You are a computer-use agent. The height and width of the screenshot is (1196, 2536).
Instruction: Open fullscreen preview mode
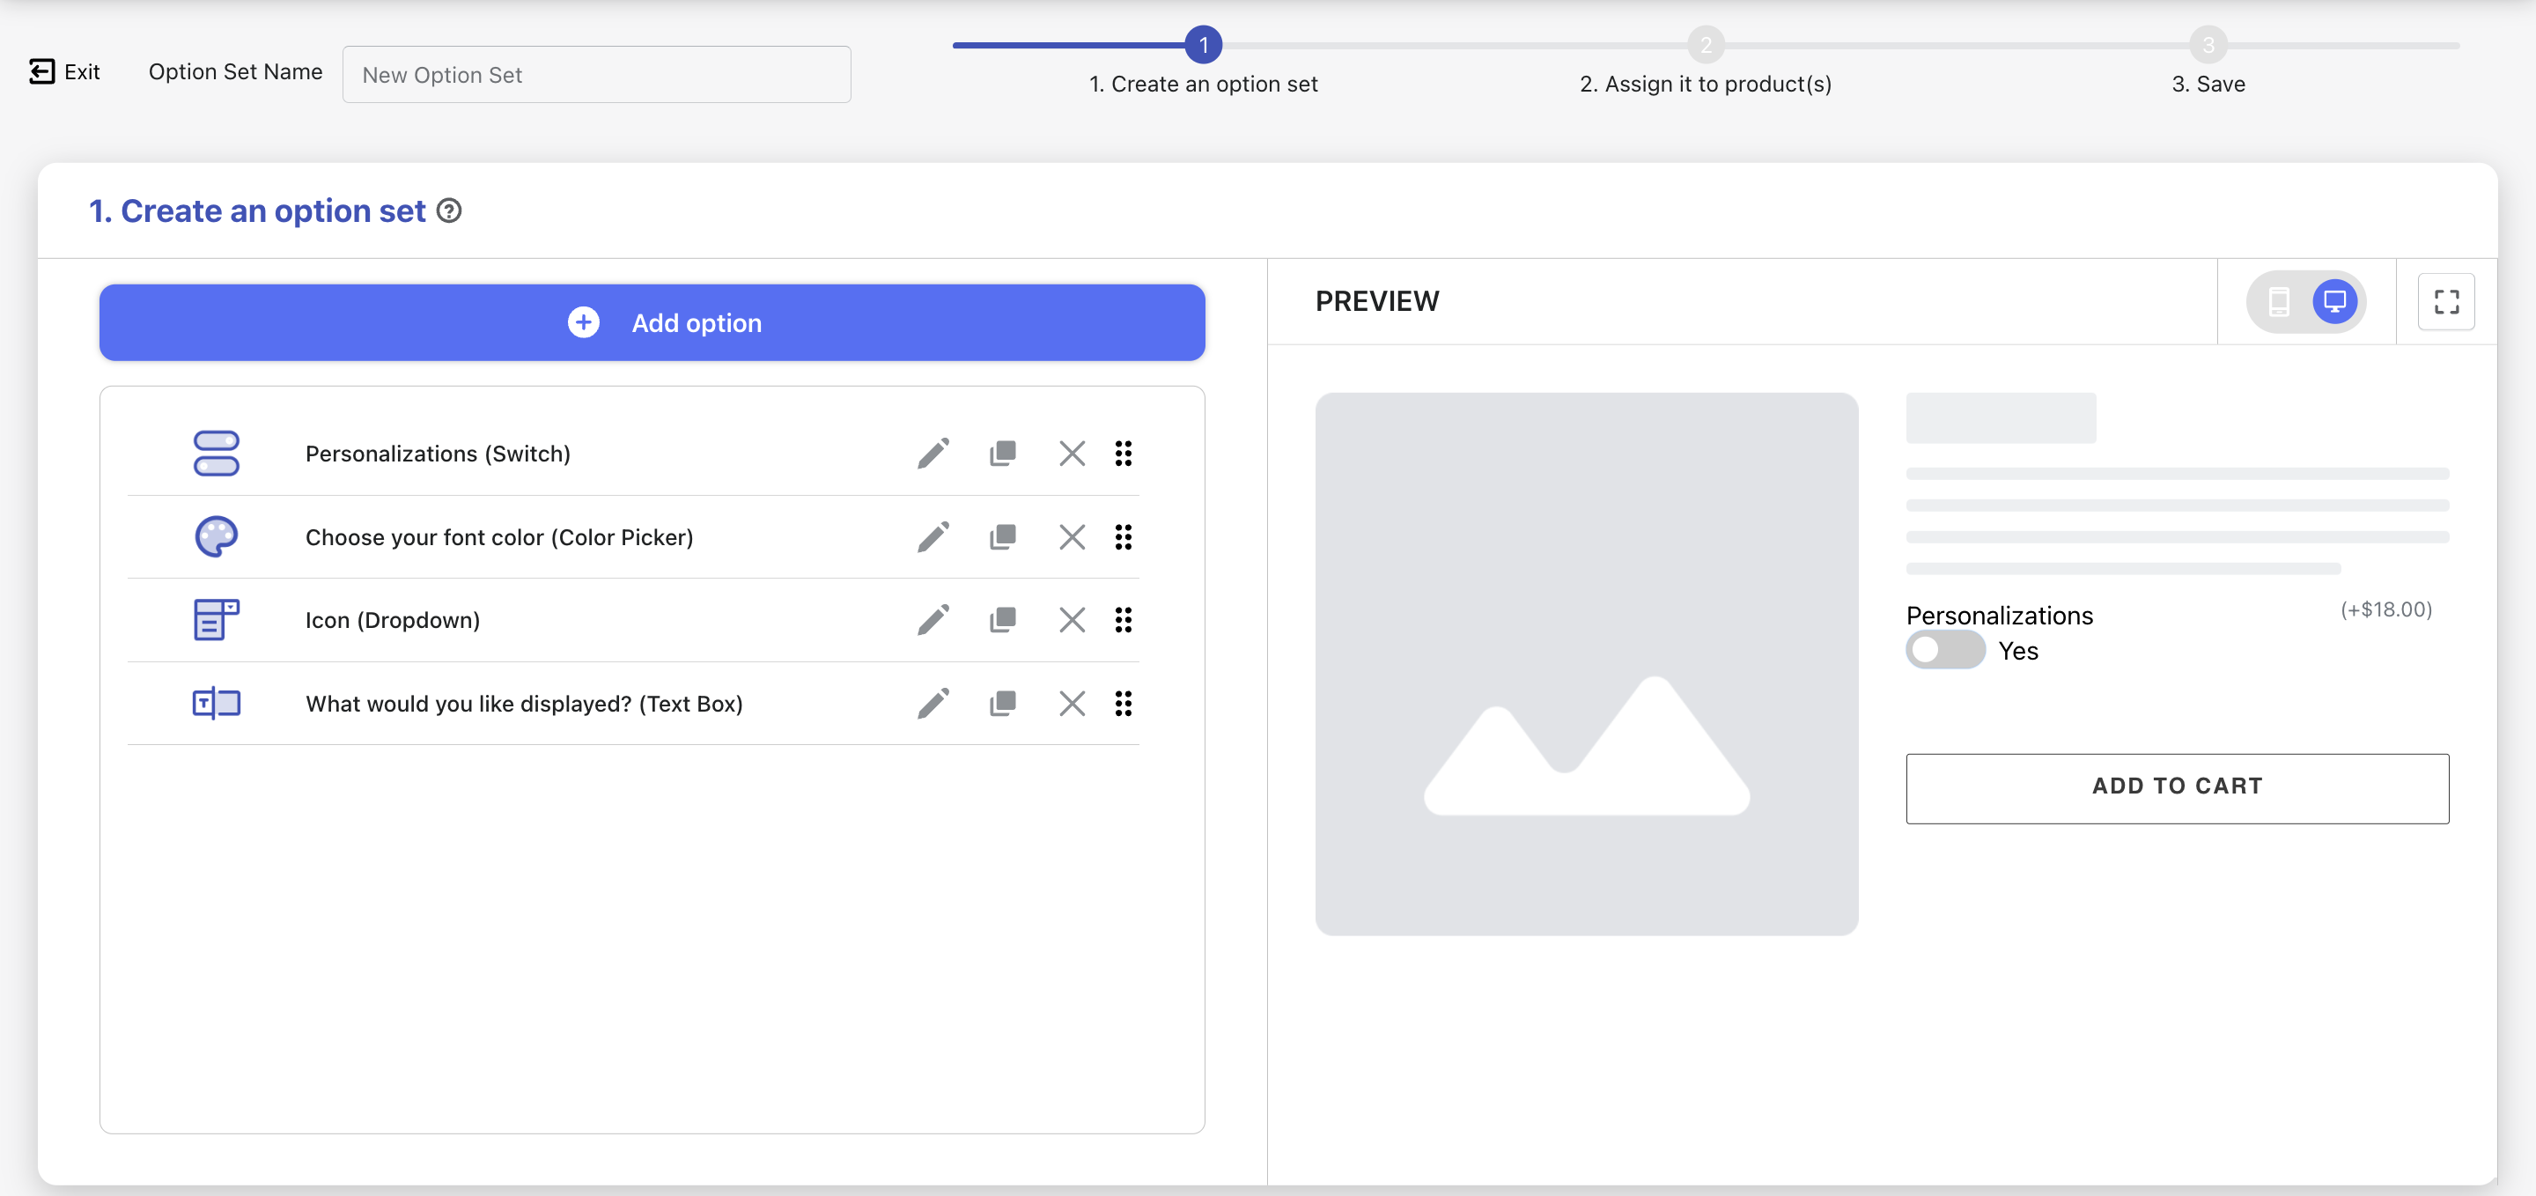[2445, 301]
